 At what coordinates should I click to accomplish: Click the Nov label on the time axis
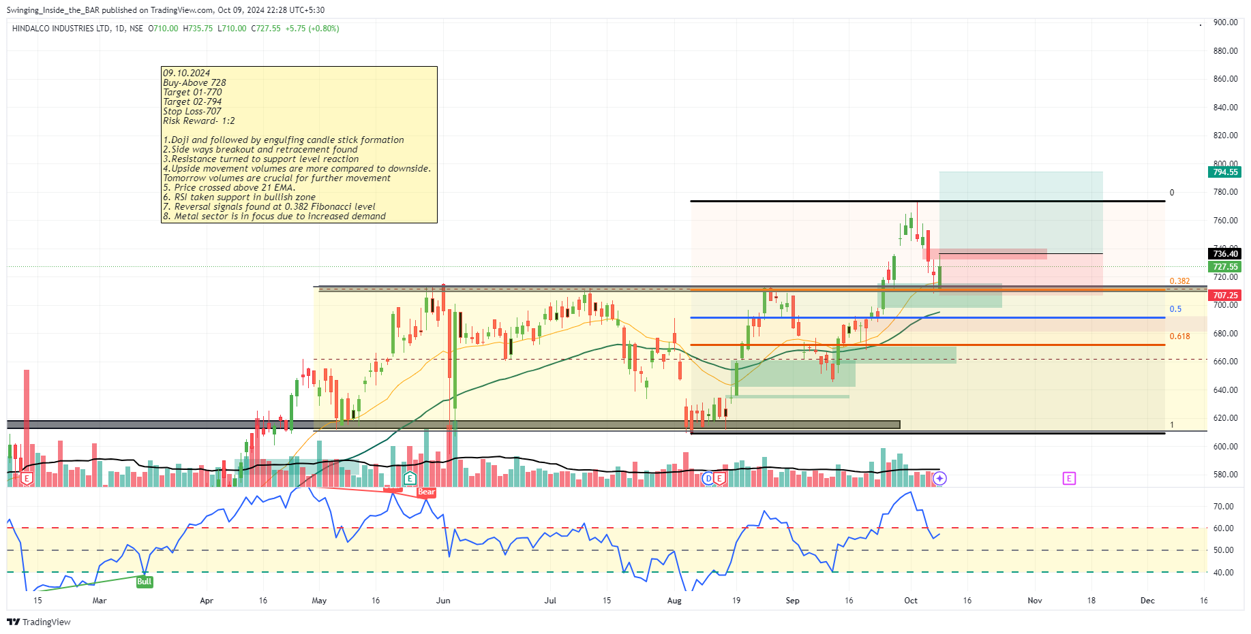click(x=1035, y=601)
